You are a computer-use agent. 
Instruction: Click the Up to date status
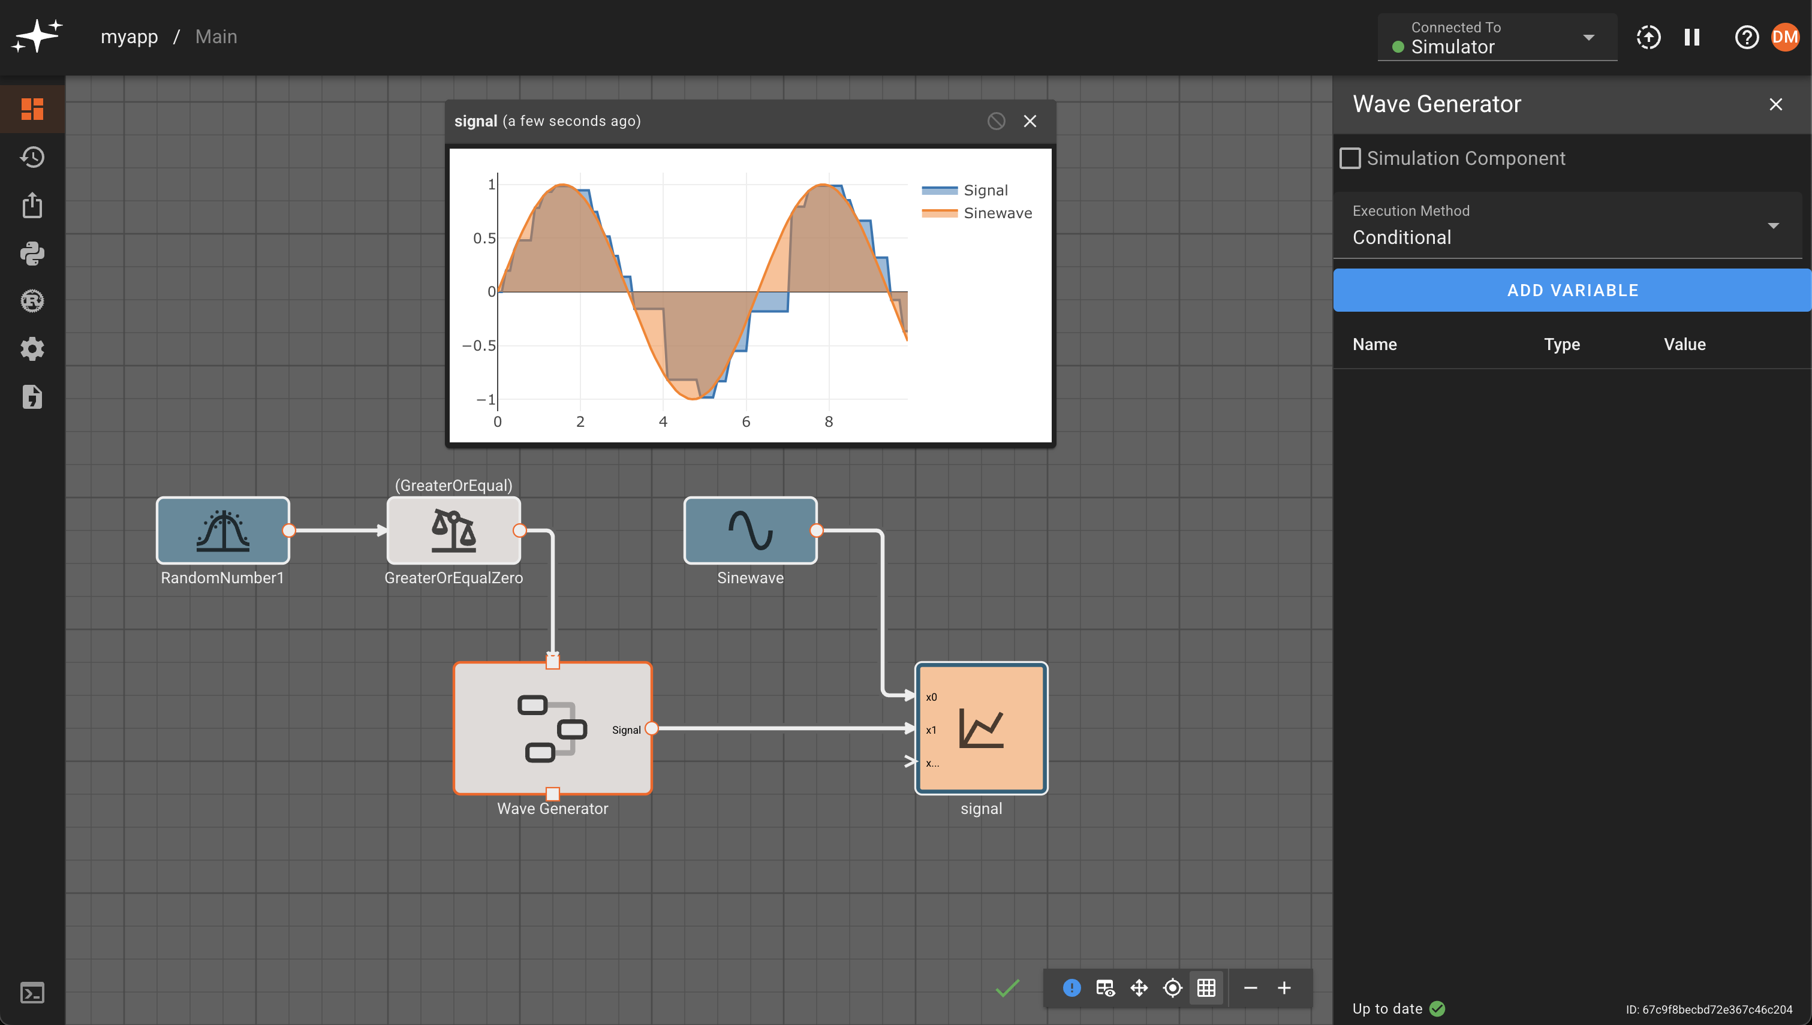(x=1398, y=1009)
